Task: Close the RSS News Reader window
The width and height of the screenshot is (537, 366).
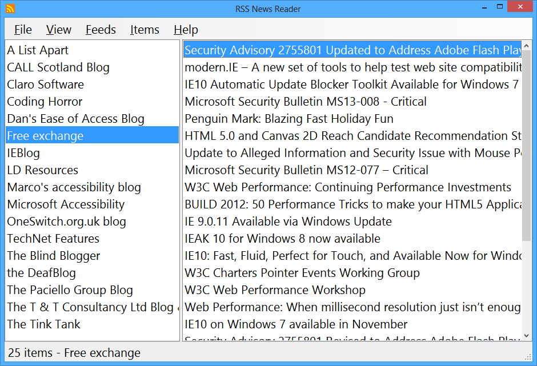Action: tap(520, 7)
